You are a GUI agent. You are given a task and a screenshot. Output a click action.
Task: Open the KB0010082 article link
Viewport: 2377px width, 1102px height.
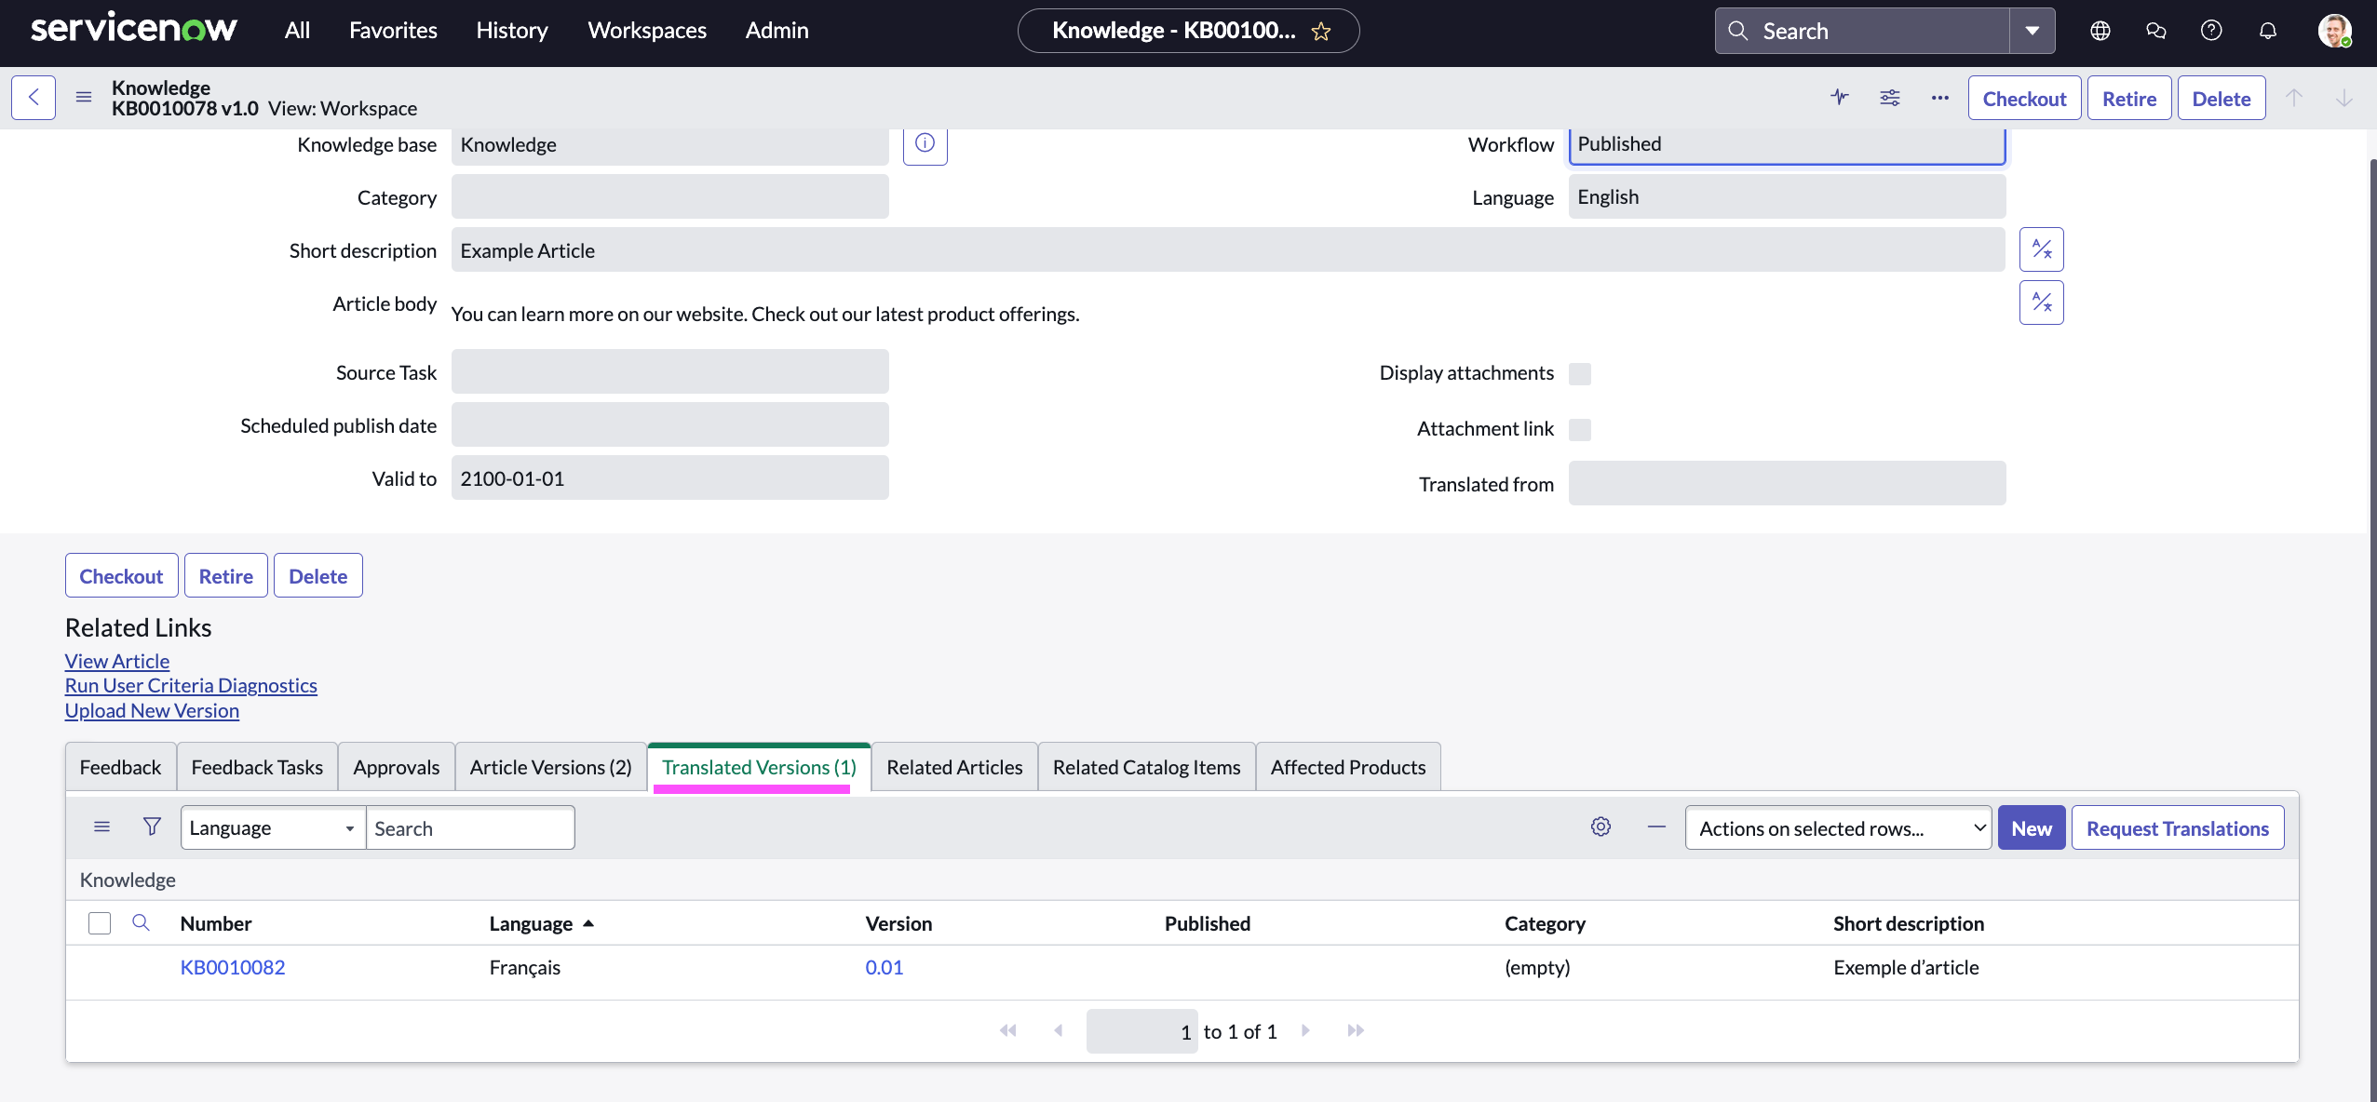tap(233, 967)
